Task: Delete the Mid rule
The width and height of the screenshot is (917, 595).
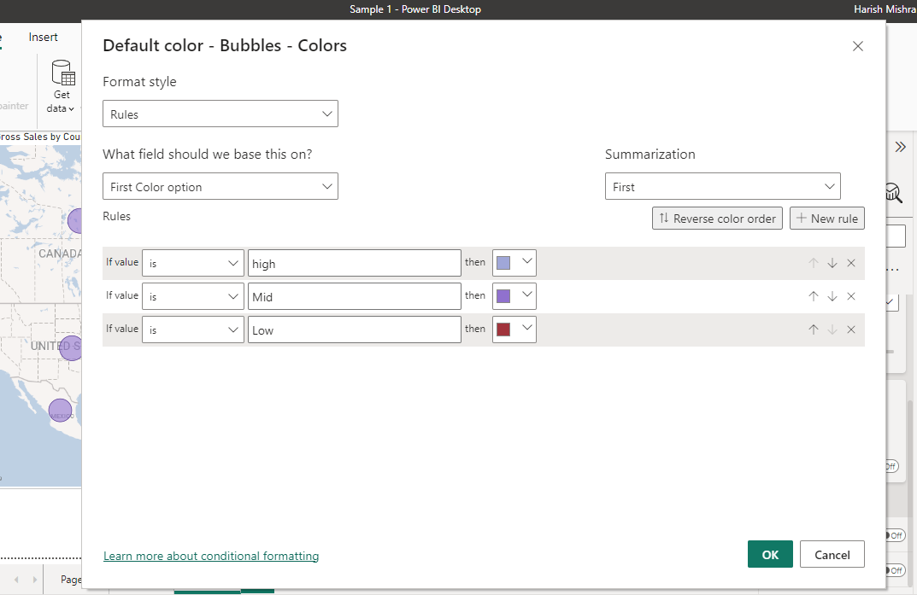Action: coord(851,296)
